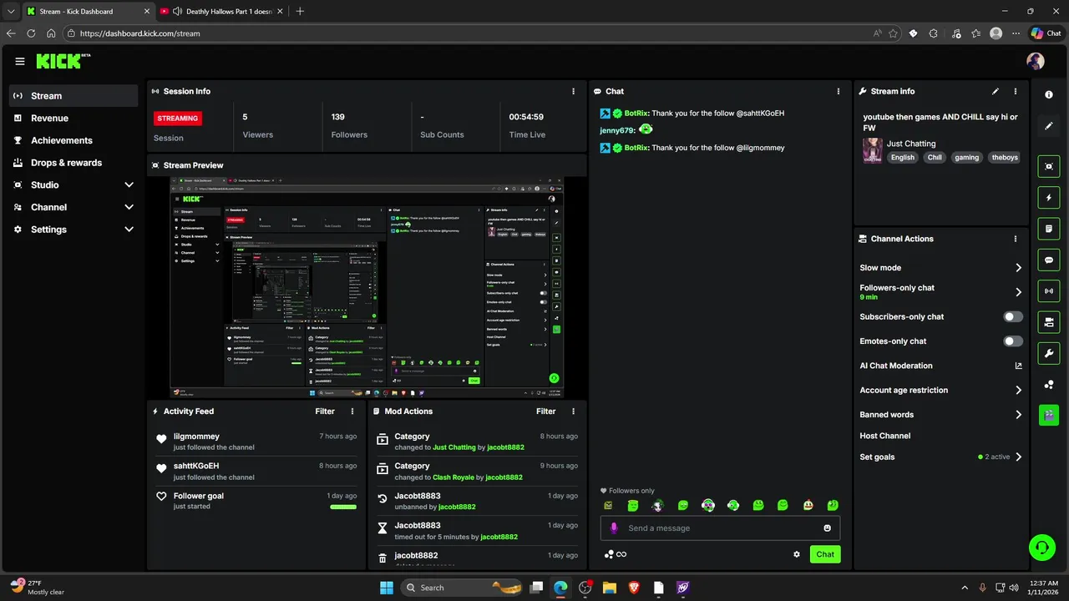Open the emoji picker in message box
Image resolution: width=1069 pixels, height=601 pixels.
828,528
